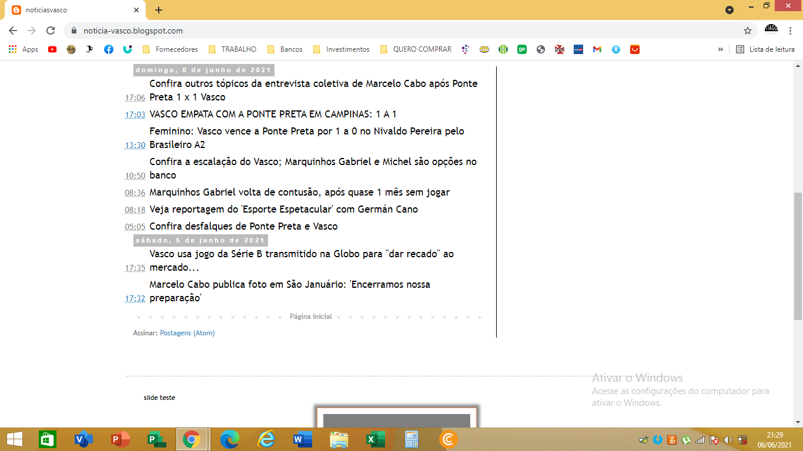Click the 08:36 timestamp link
Viewport: 803px width, 451px height.
(x=135, y=193)
